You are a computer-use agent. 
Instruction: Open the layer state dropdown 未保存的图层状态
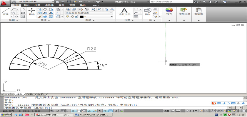pos(89,13)
